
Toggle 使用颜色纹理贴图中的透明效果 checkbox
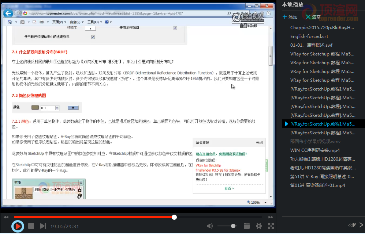point(93,37)
